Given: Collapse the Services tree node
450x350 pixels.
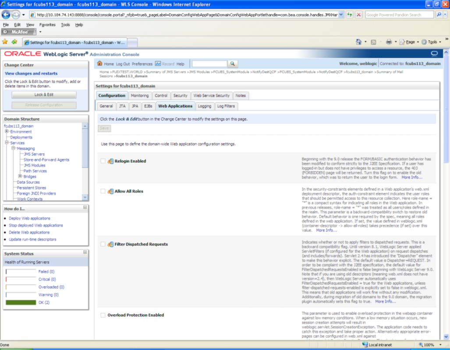Looking at the screenshot, I should click(x=7, y=143).
